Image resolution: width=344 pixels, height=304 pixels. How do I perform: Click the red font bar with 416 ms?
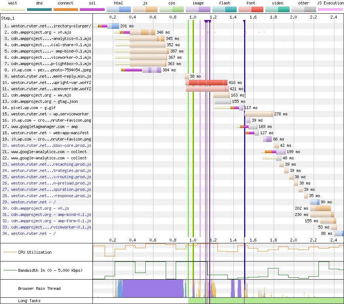(208, 83)
